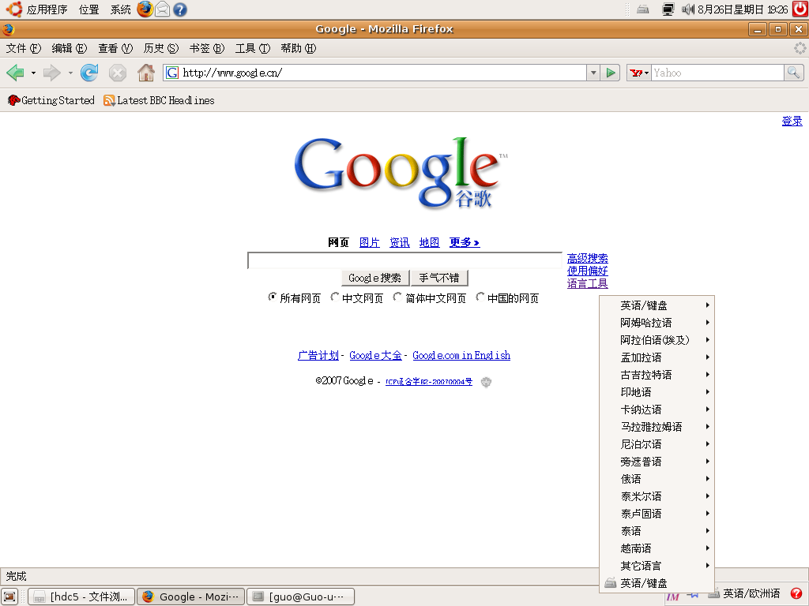Open the help icon in top panel
Screen dimensions: 809x606
[180, 9]
